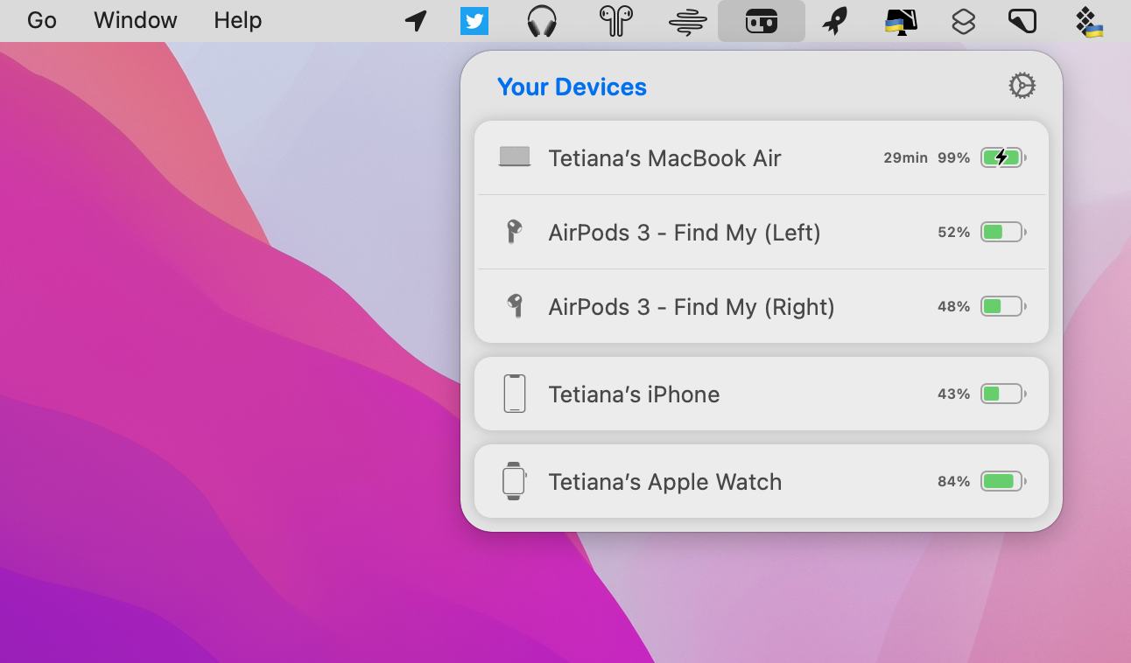Open the Help menu
This screenshot has width=1131, height=663.
point(237,20)
